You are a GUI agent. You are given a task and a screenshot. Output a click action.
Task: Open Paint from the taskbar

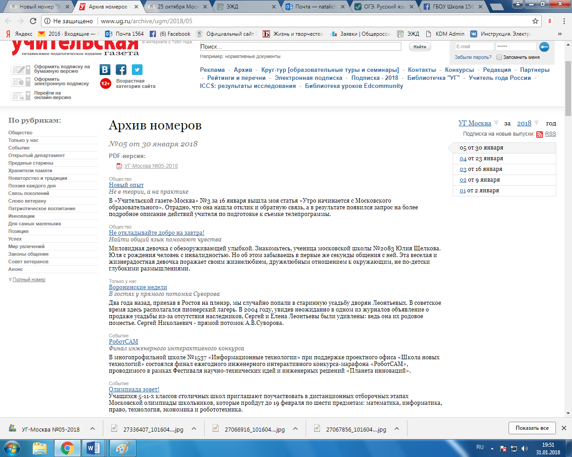[122, 448]
